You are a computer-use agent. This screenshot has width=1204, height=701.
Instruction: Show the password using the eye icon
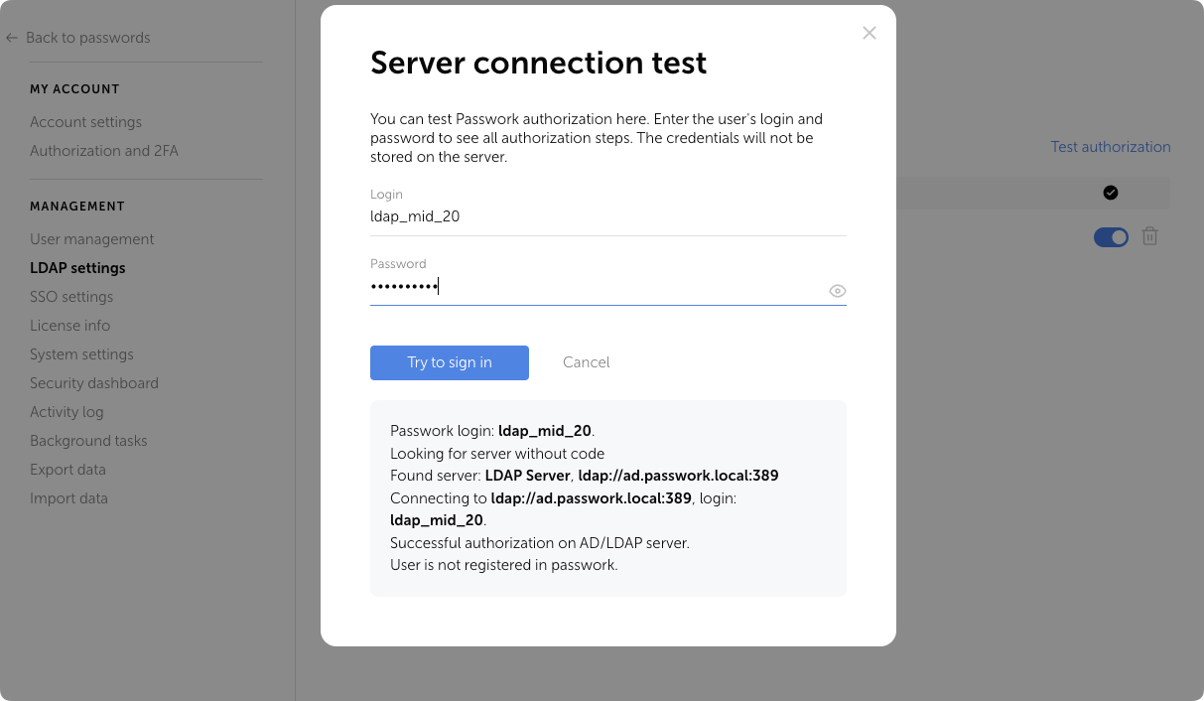(837, 291)
